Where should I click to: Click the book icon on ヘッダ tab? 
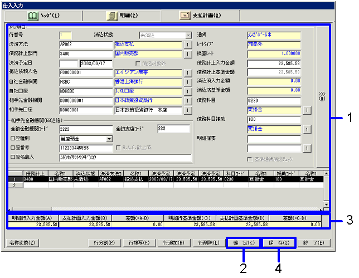[x=33, y=16]
